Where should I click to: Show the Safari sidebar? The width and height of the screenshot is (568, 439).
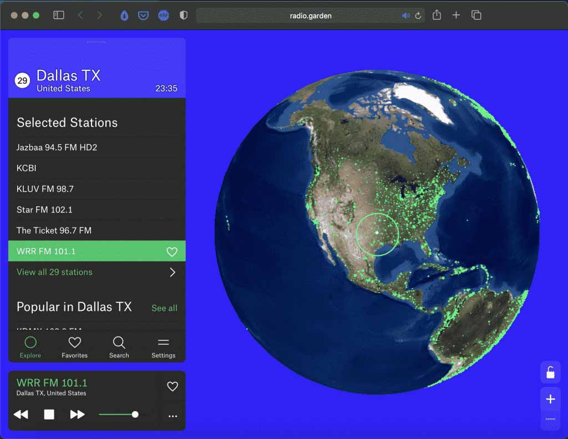(x=58, y=16)
